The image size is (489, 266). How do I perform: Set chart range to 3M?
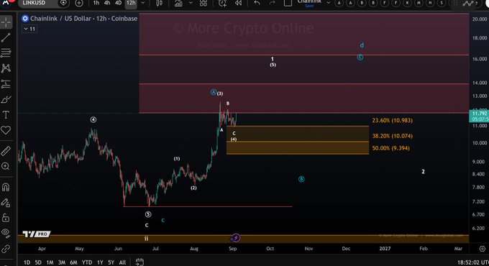(62, 262)
